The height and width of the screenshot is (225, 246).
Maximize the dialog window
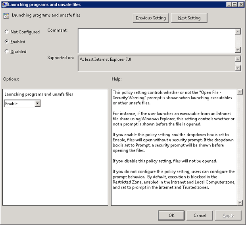point(234,4)
